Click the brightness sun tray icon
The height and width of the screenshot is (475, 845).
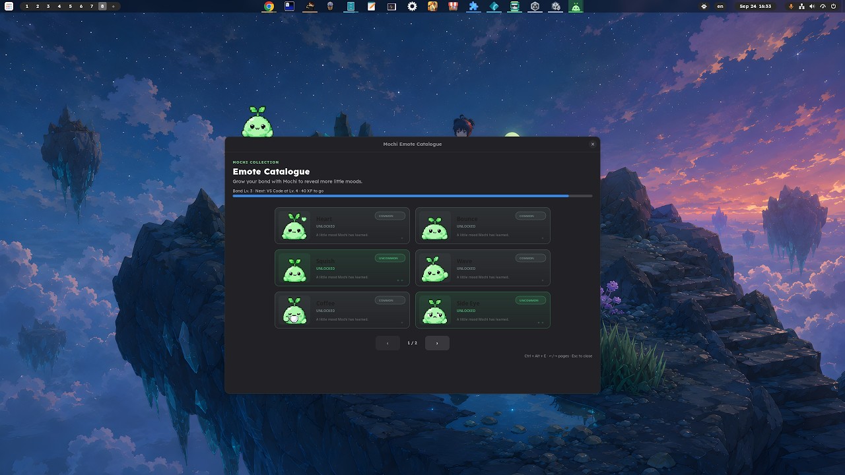704,6
